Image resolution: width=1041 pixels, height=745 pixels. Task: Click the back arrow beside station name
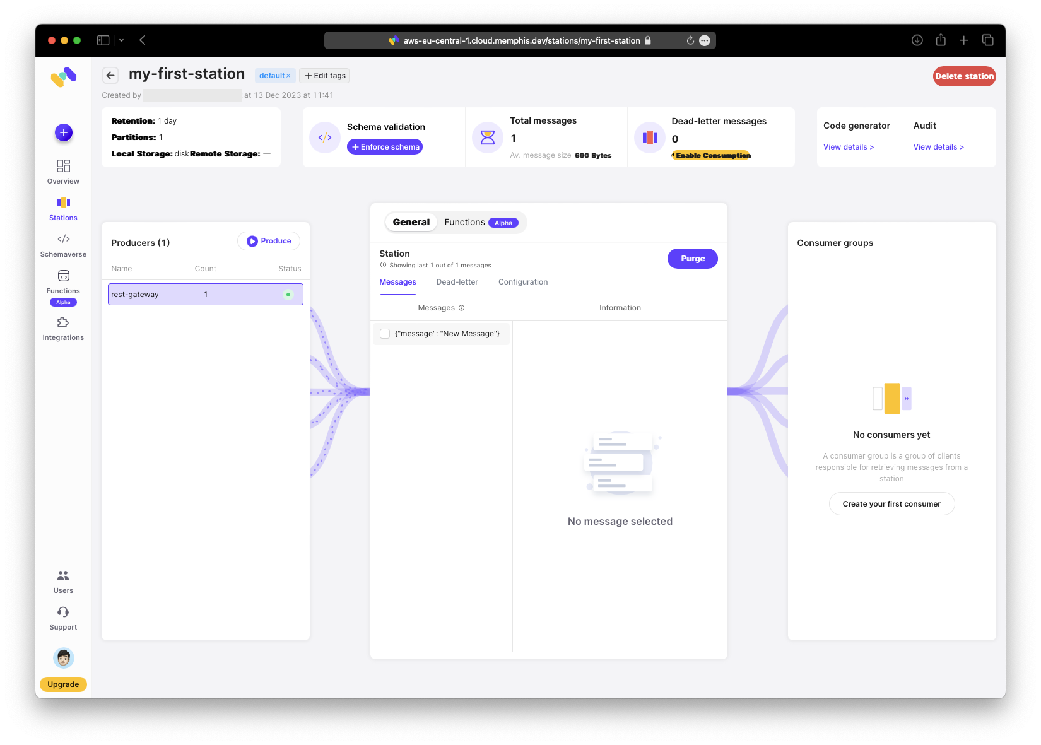(x=110, y=76)
